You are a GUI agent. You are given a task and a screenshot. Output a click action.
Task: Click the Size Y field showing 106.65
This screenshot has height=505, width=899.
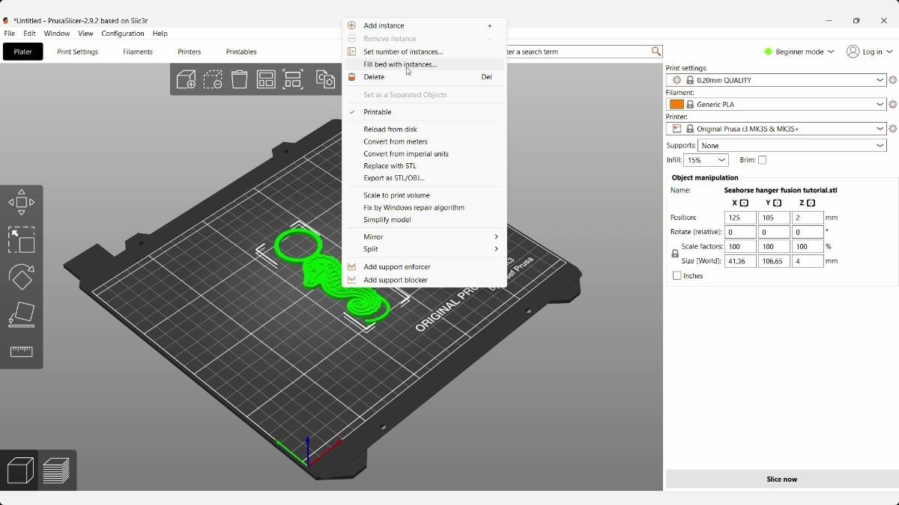(774, 261)
